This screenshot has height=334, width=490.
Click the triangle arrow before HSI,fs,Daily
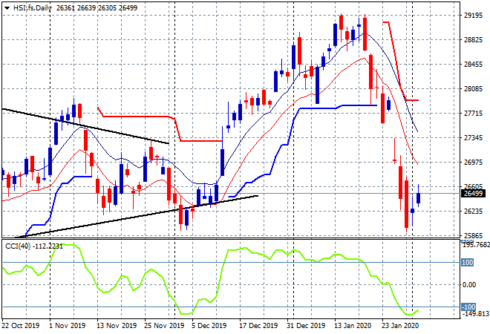click(7, 8)
